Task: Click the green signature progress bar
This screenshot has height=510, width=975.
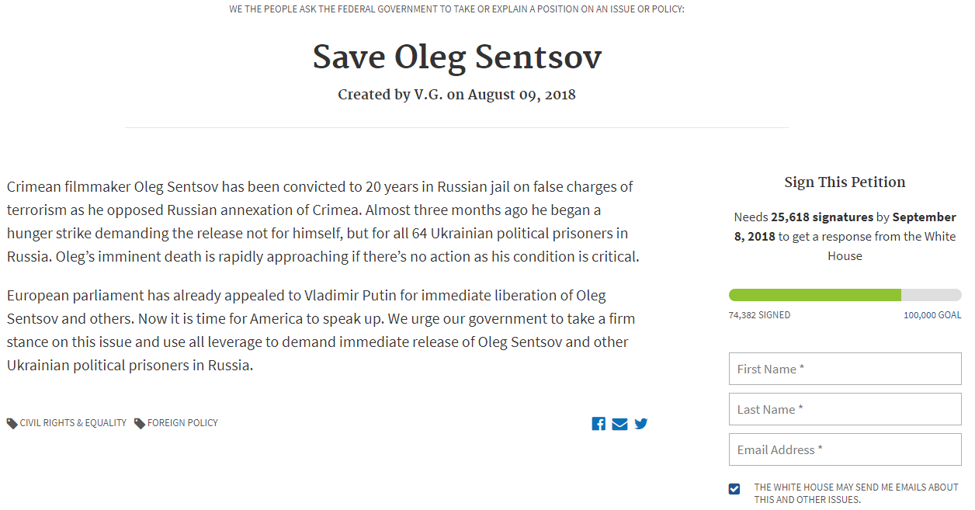Action: (815, 295)
